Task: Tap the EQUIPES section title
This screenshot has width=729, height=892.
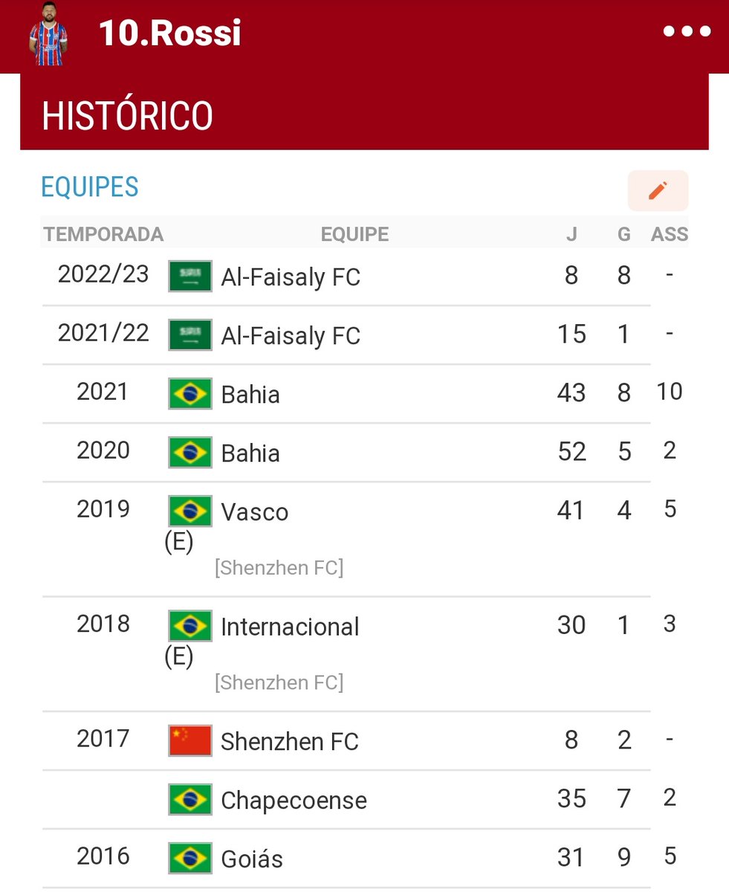Action: pos(90,187)
